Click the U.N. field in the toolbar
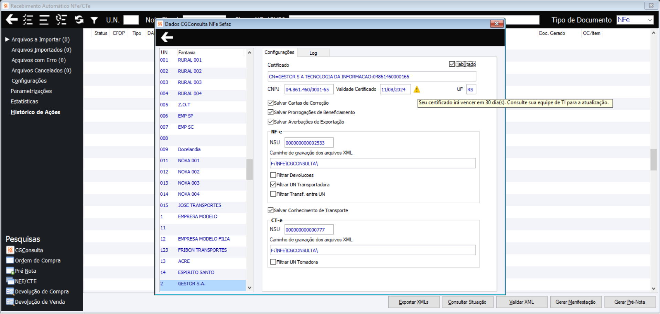Screen dimensions: 660x314 (x=131, y=20)
